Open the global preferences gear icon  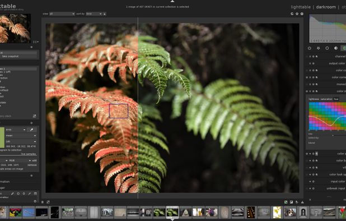point(302,13)
